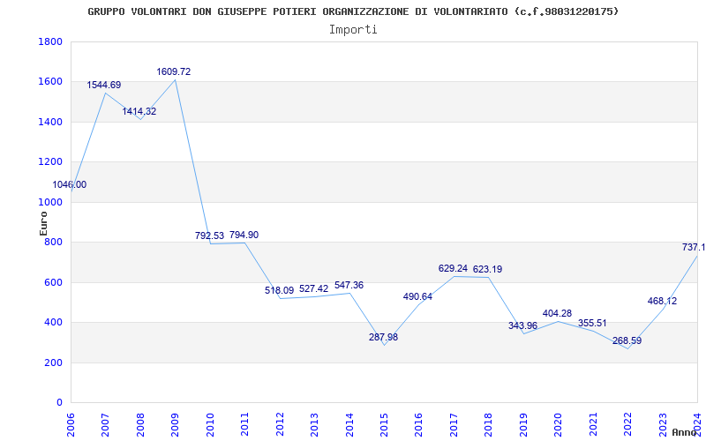Click the 2007 year label on x-axis
The height and width of the screenshot is (441, 706).
105,424
